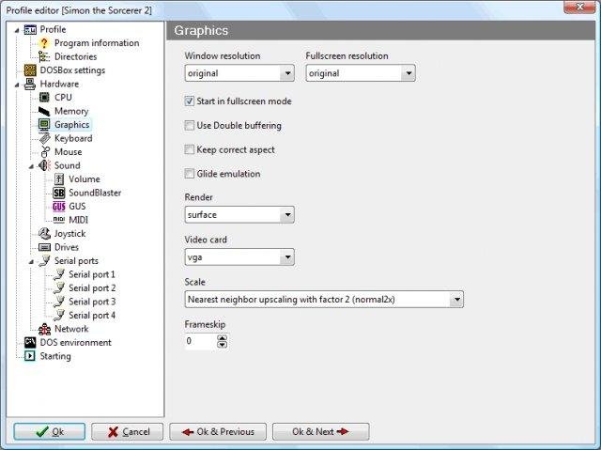This screenshot has width=601, height=450.
Task: Click the Profile icon in tree
Action: click(x=30, y=29)
